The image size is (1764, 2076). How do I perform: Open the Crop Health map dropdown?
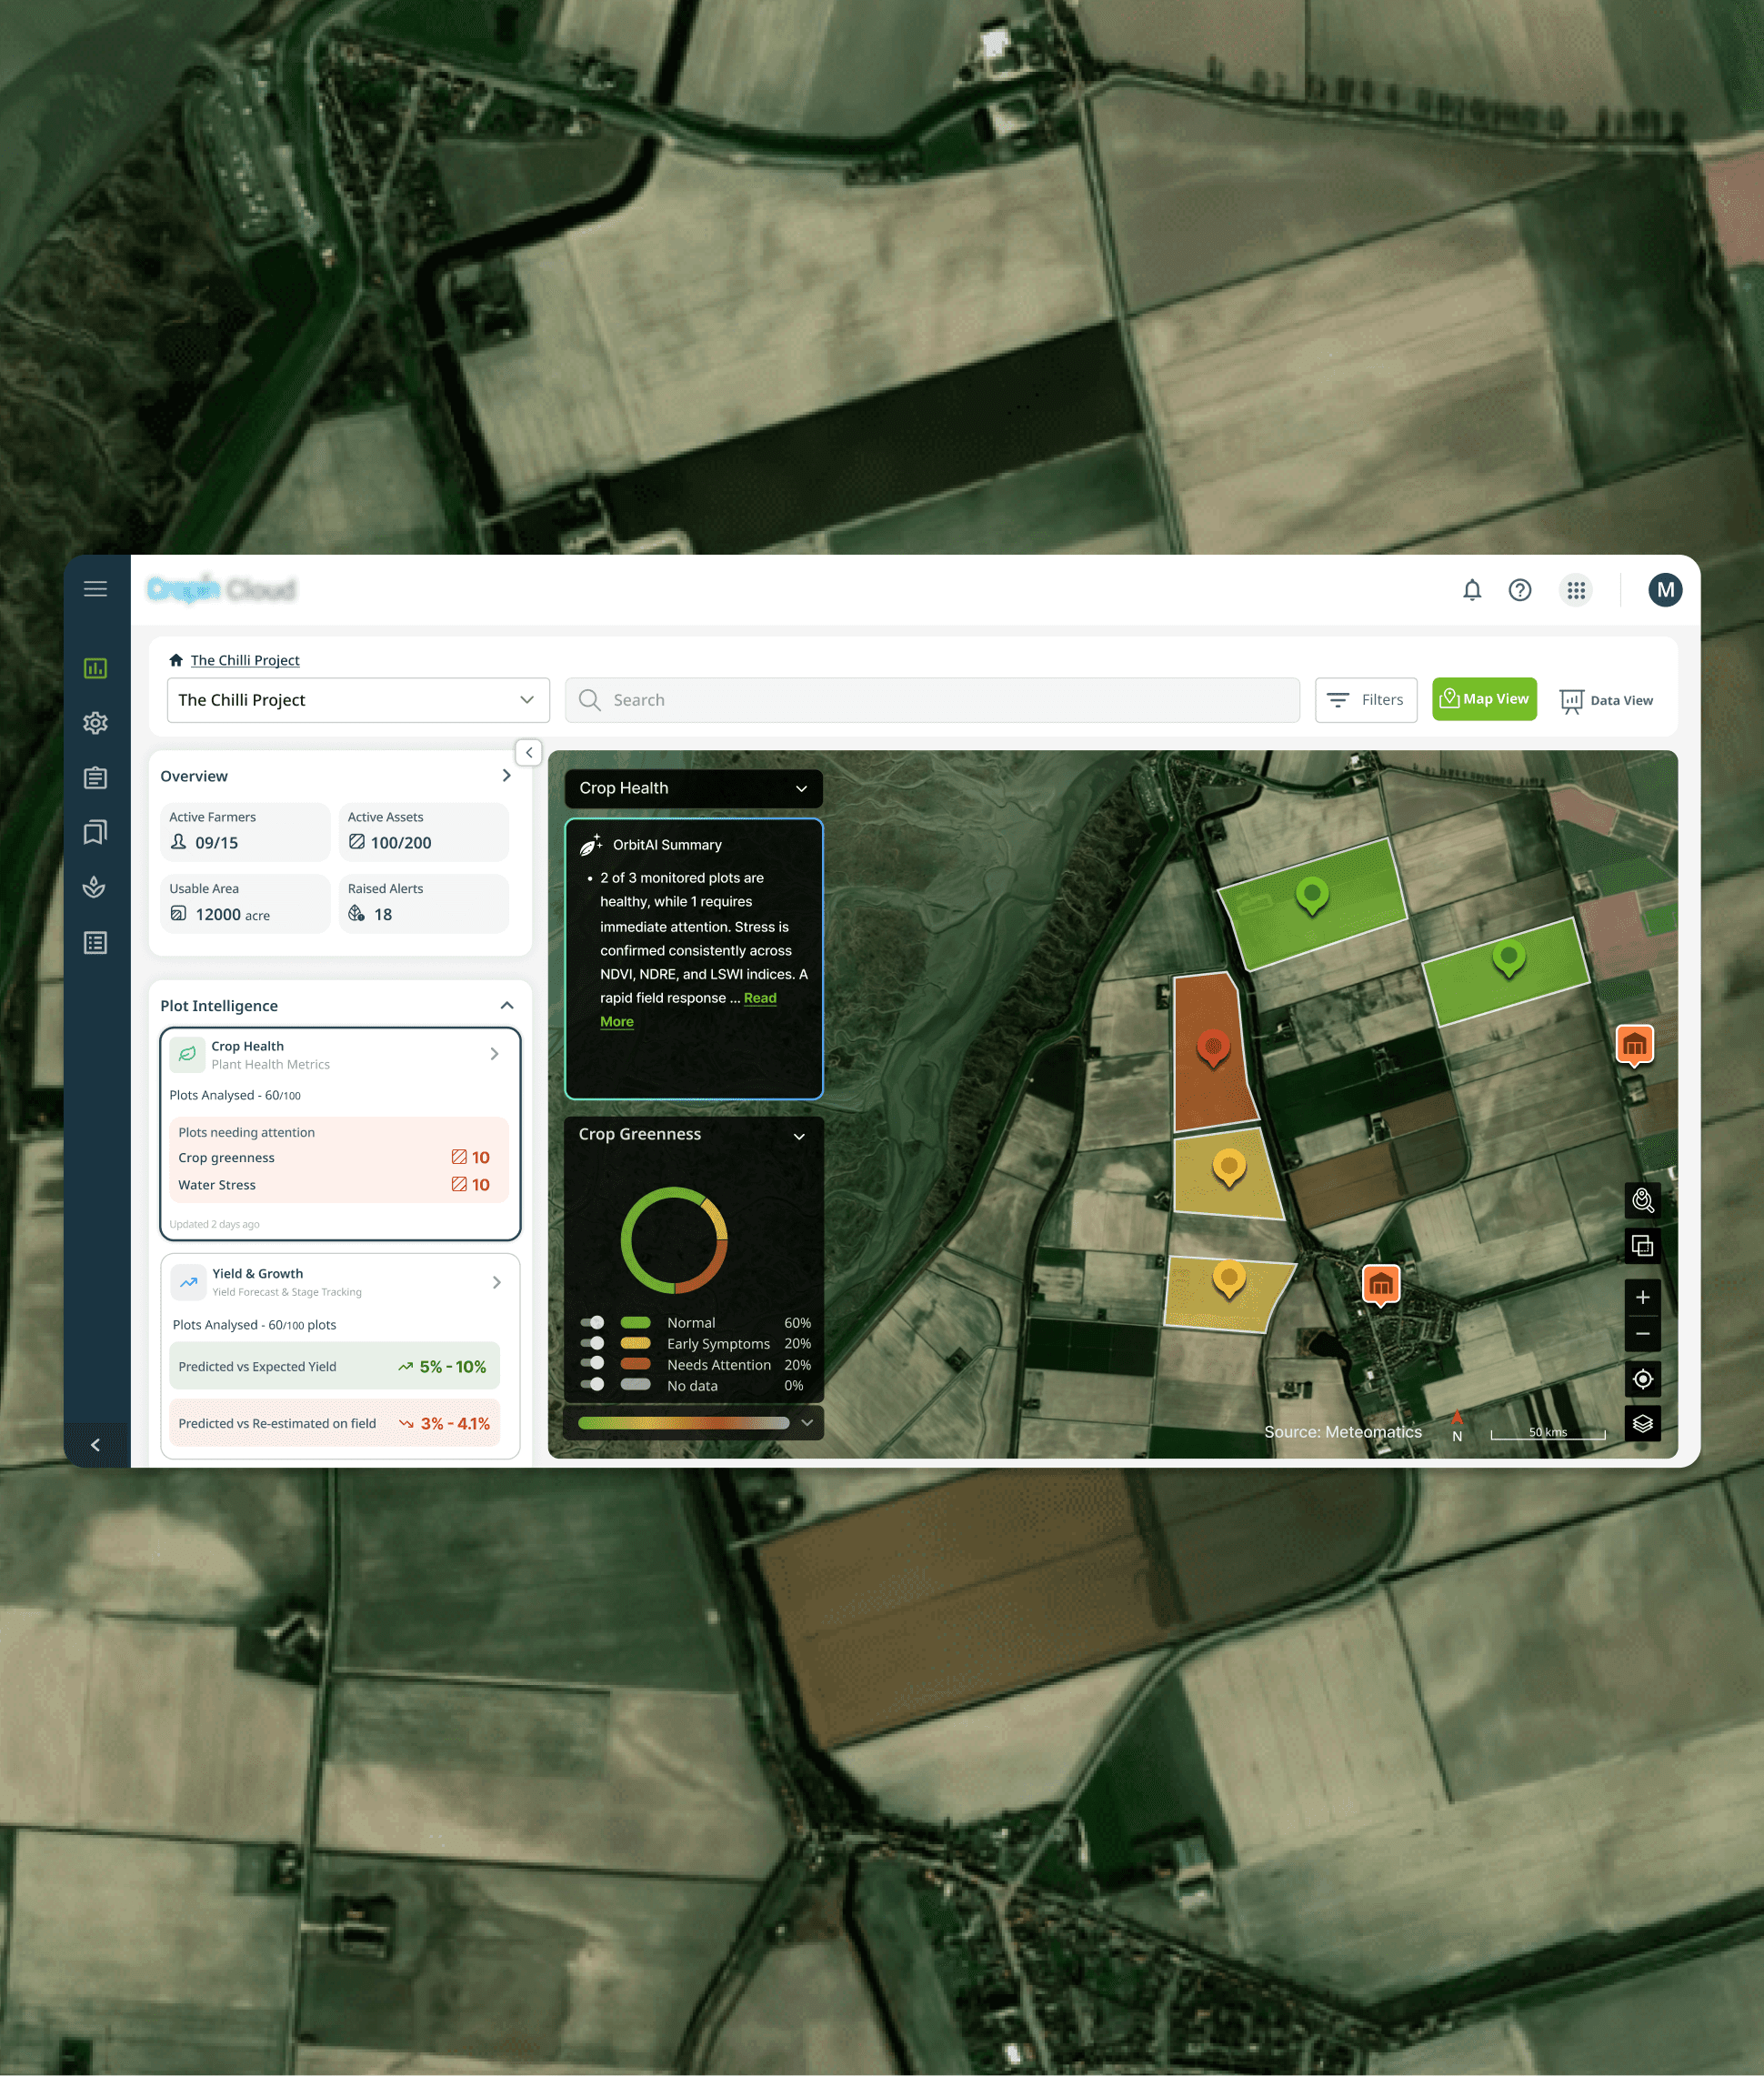point(693,788)
